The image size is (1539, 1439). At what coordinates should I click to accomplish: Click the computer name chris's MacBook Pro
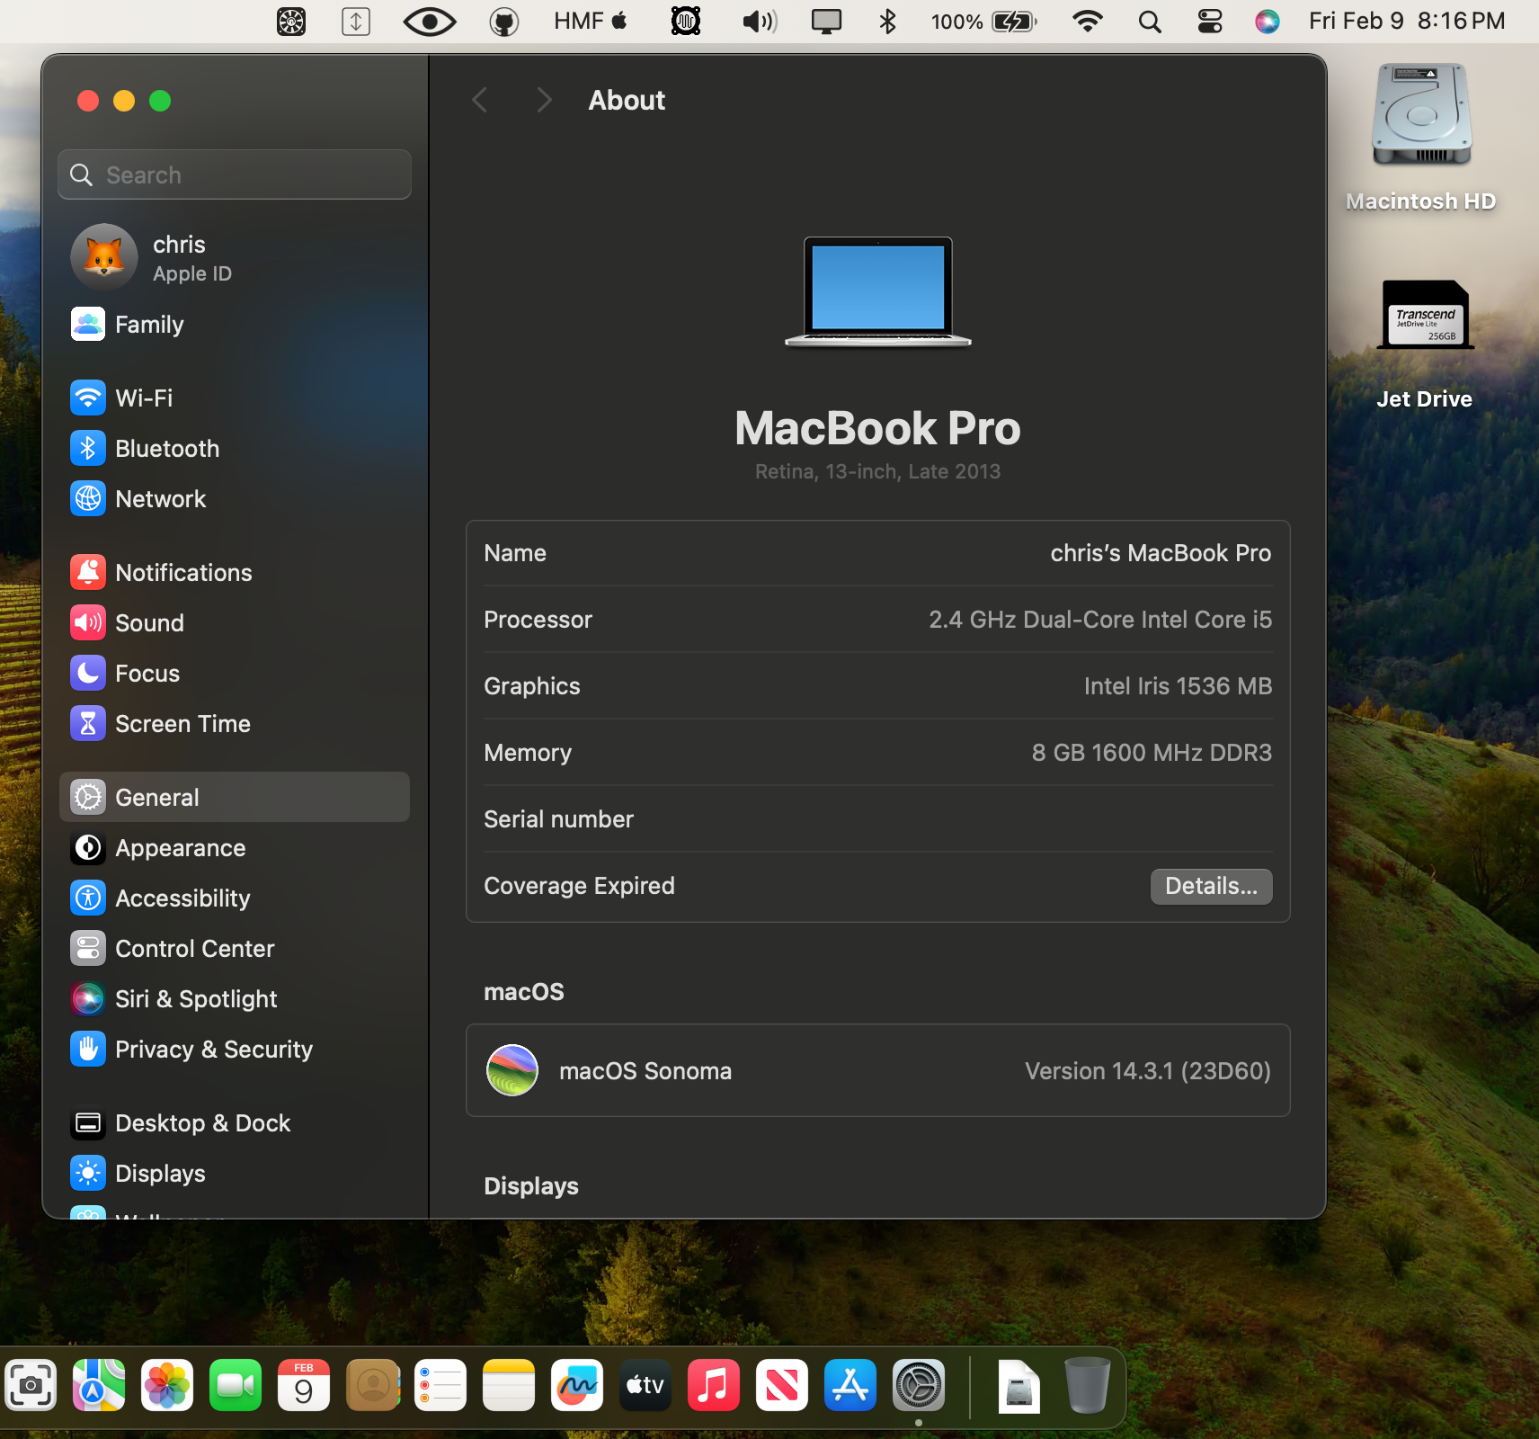tap(1161, 553)
